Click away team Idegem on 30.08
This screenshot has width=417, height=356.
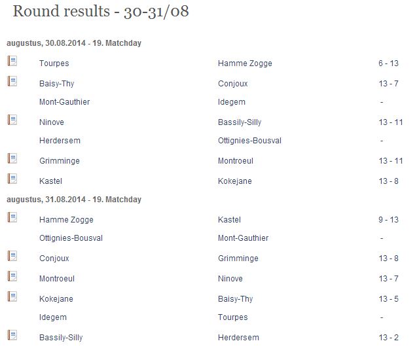tap(232, 102)
